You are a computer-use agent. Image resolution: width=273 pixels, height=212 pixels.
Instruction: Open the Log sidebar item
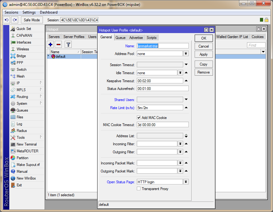click(x=19, y=124)
